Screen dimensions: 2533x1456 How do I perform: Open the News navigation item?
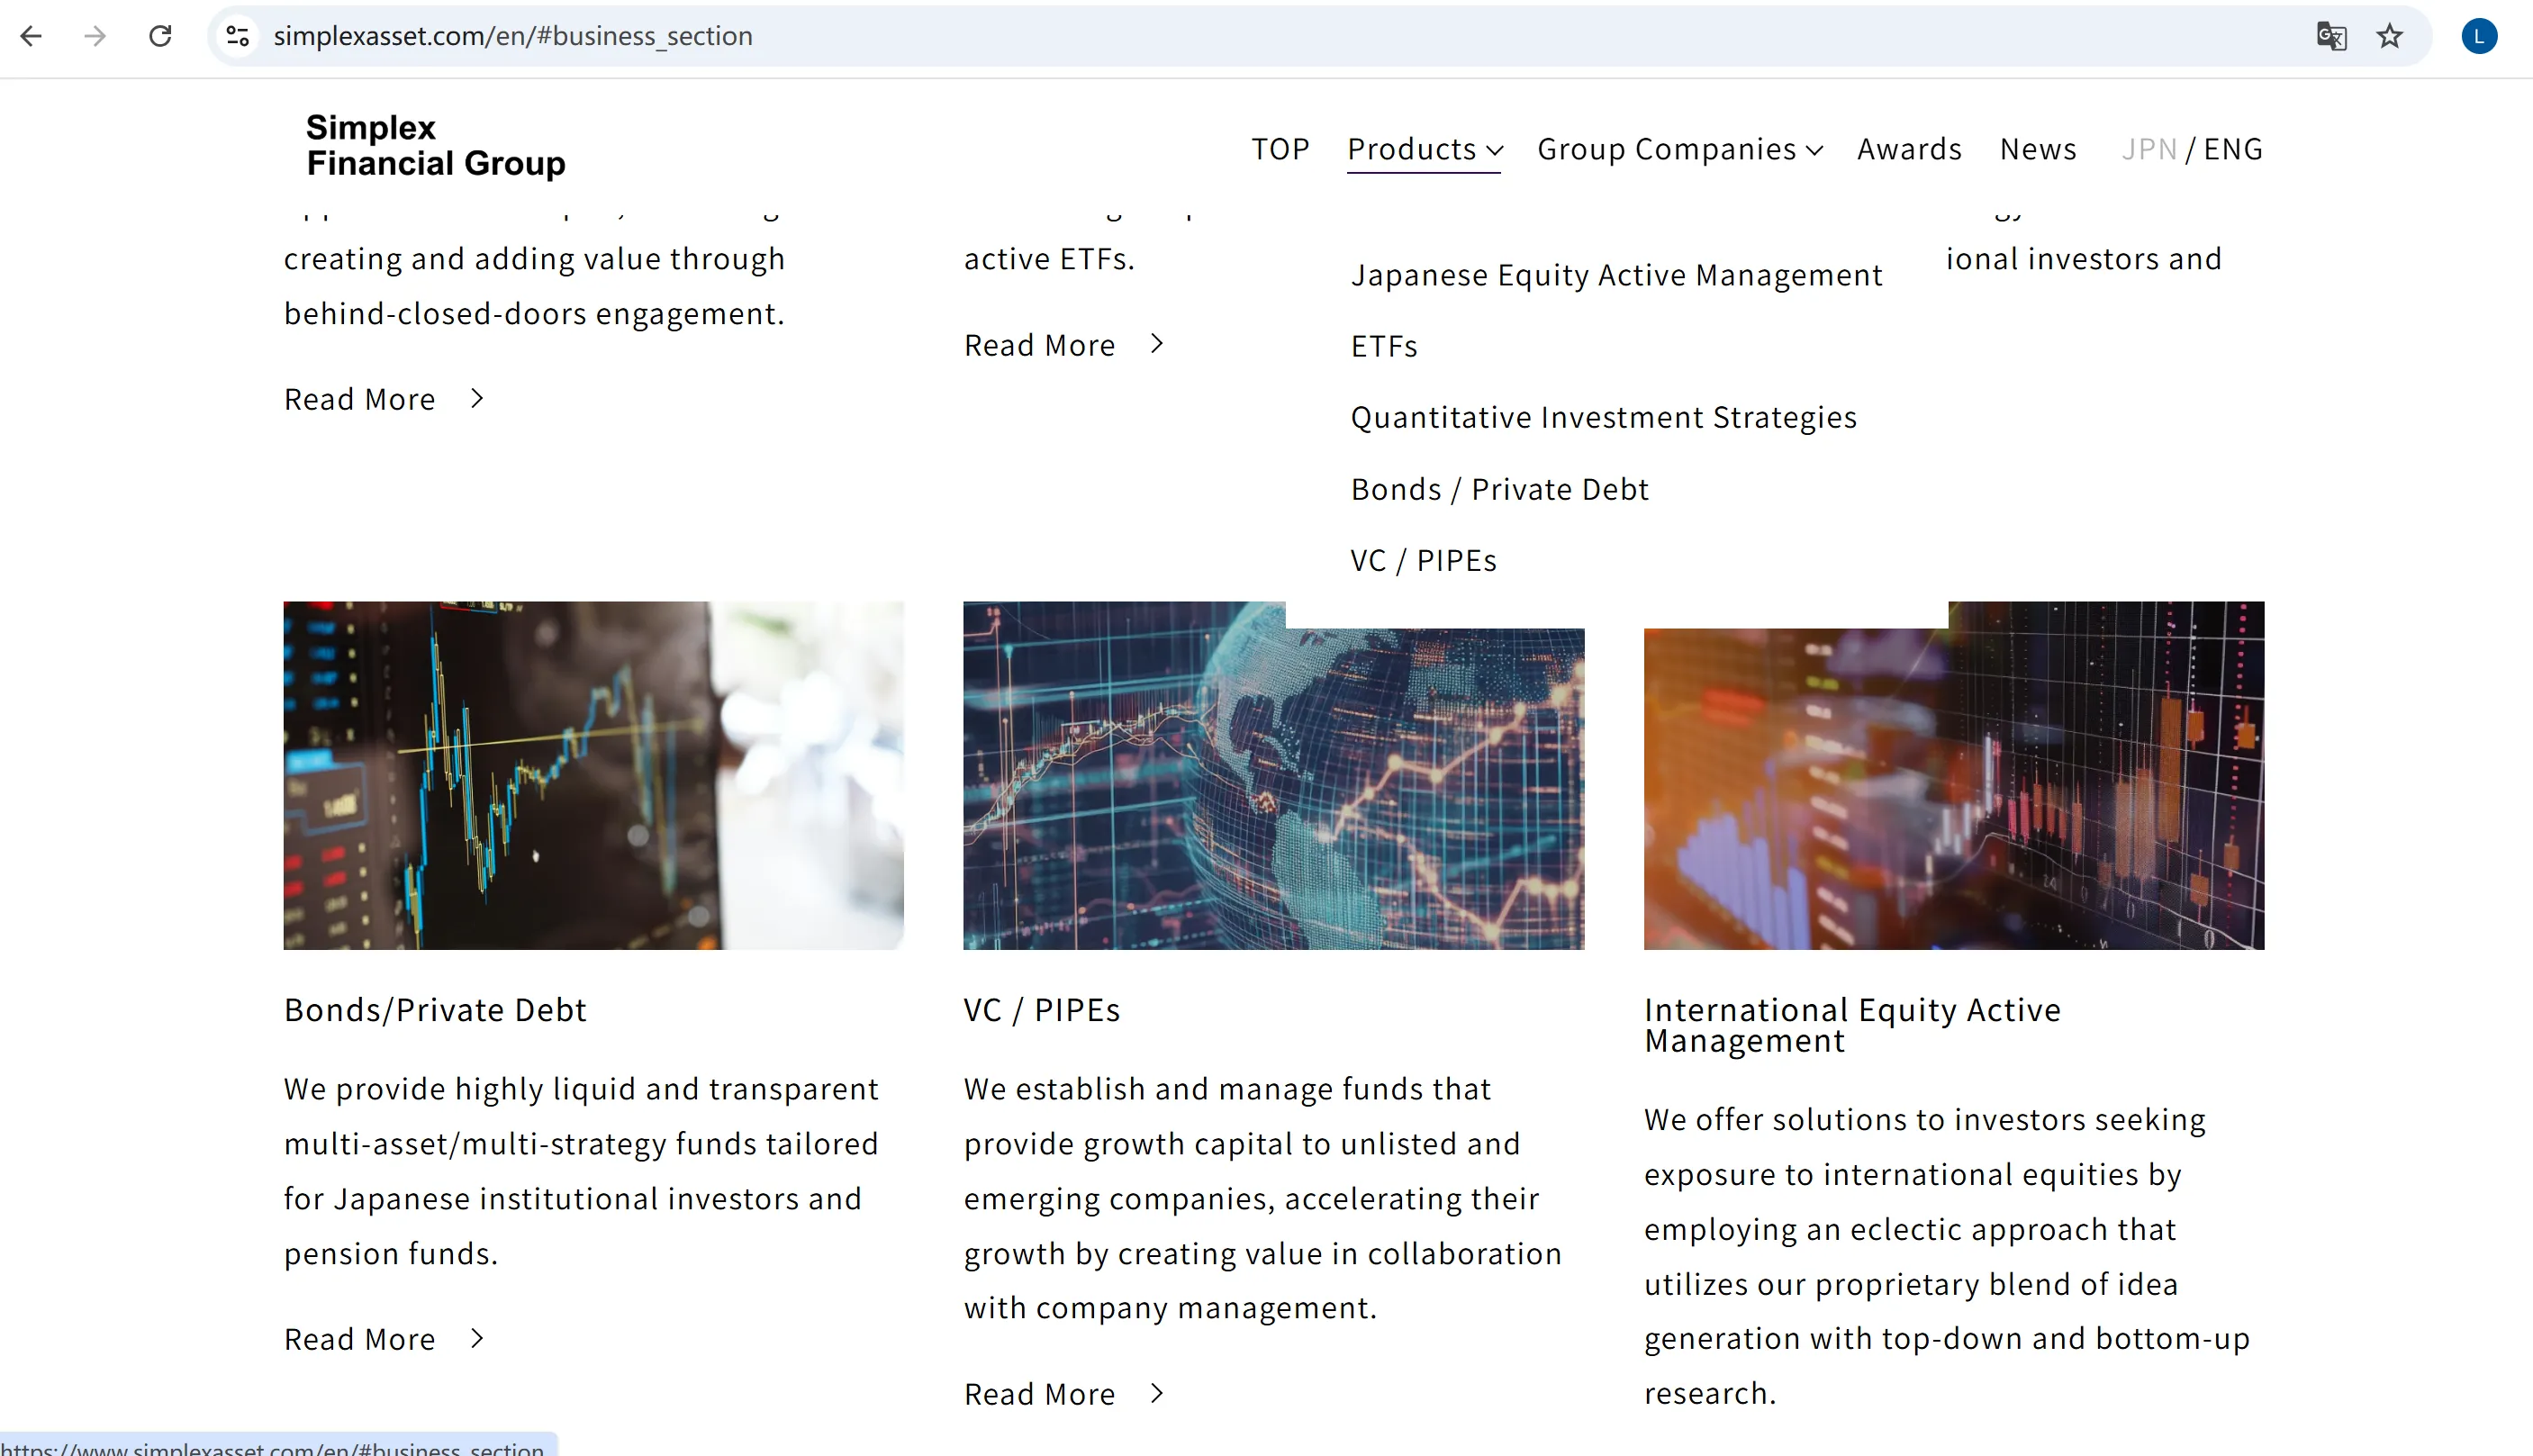2038,149
